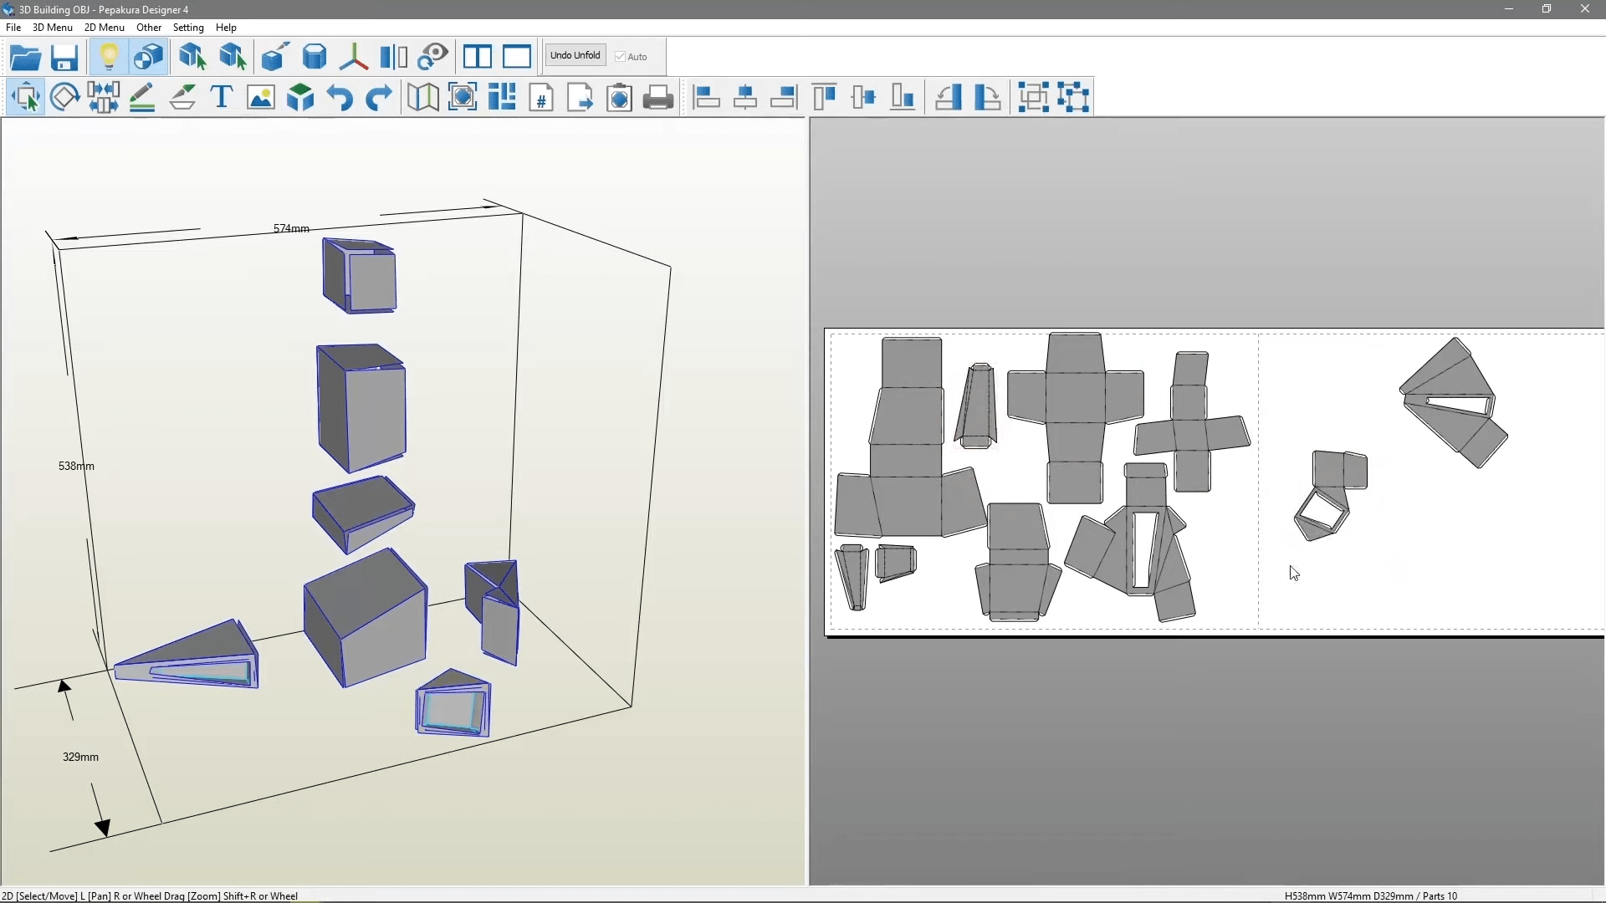The width and height of the screenshot is (1606, 903).
Task: Click the mirror flip columns icon
Action: [x=393, y=57]
